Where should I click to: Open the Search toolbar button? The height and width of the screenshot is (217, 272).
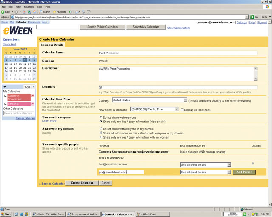[x=44, y=12]
